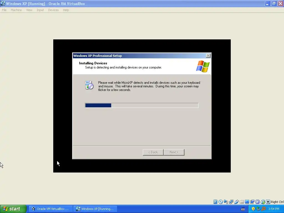Open the Help menu
Image resolution: width=284 pixels, height=213 pixels.
pyautogui.click(x=66, y=10)
